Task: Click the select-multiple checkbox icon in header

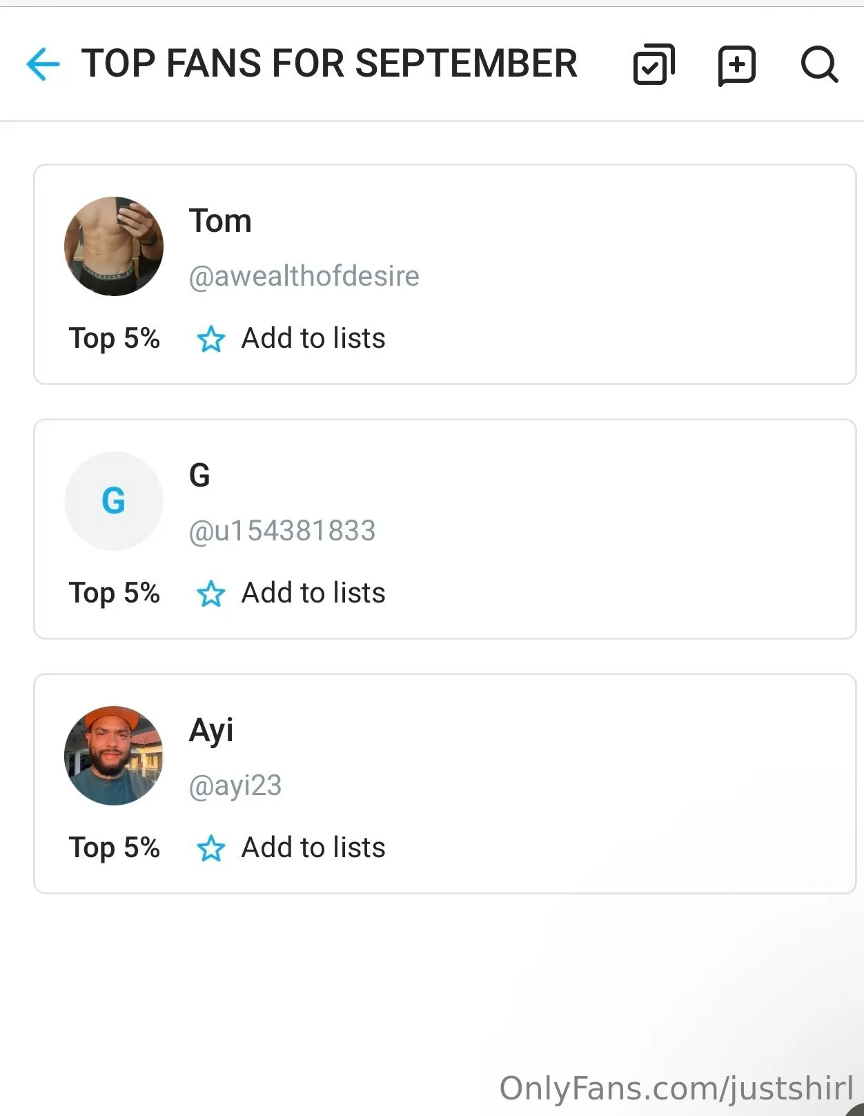Action: (654, 64)
